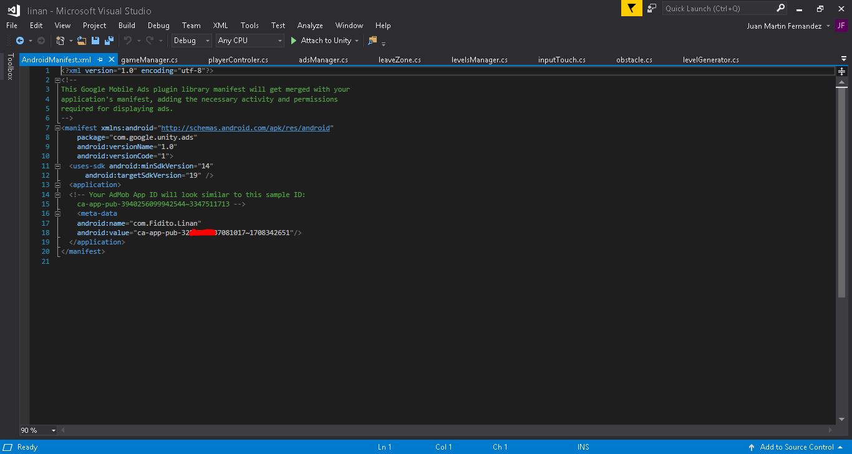The image size is (852, 454).
Task: Open the Build menu
Action: 127,26
